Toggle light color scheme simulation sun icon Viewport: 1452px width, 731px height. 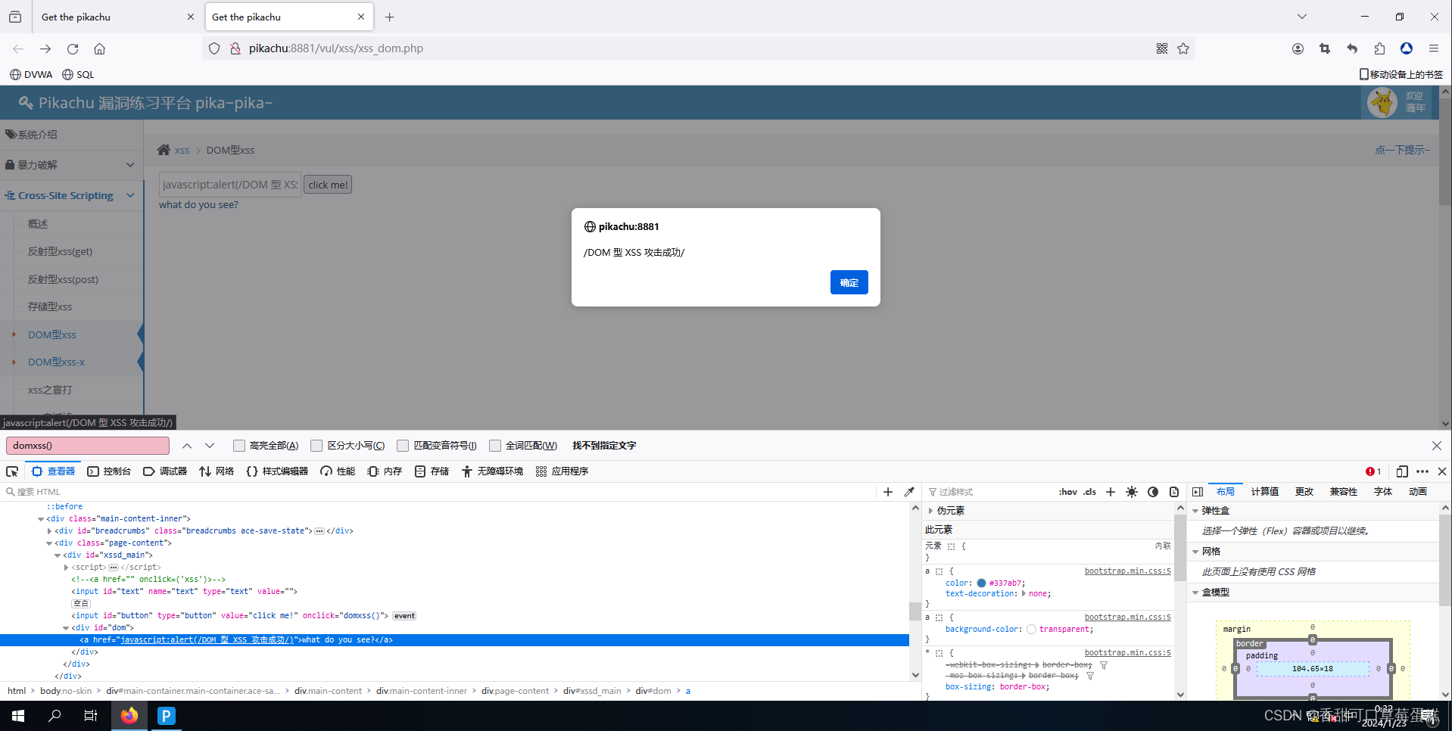[1132, 492]
